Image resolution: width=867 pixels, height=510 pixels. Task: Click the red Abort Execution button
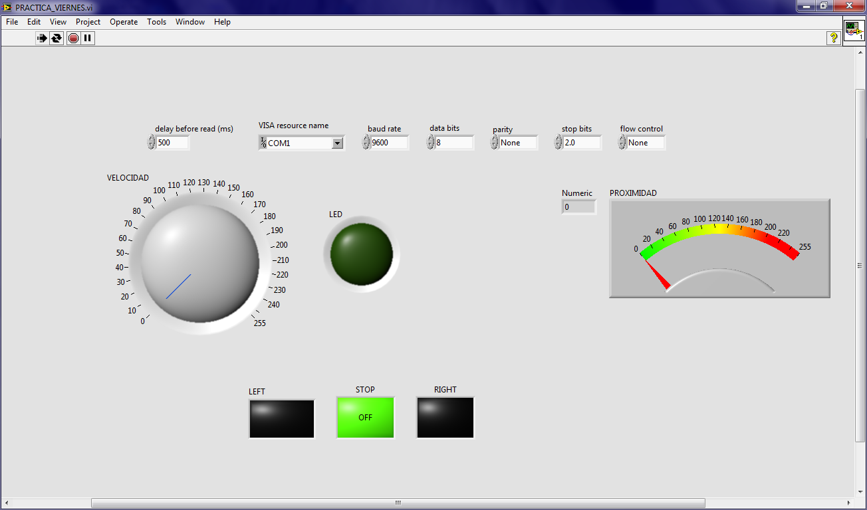click(x=73, y=39)
